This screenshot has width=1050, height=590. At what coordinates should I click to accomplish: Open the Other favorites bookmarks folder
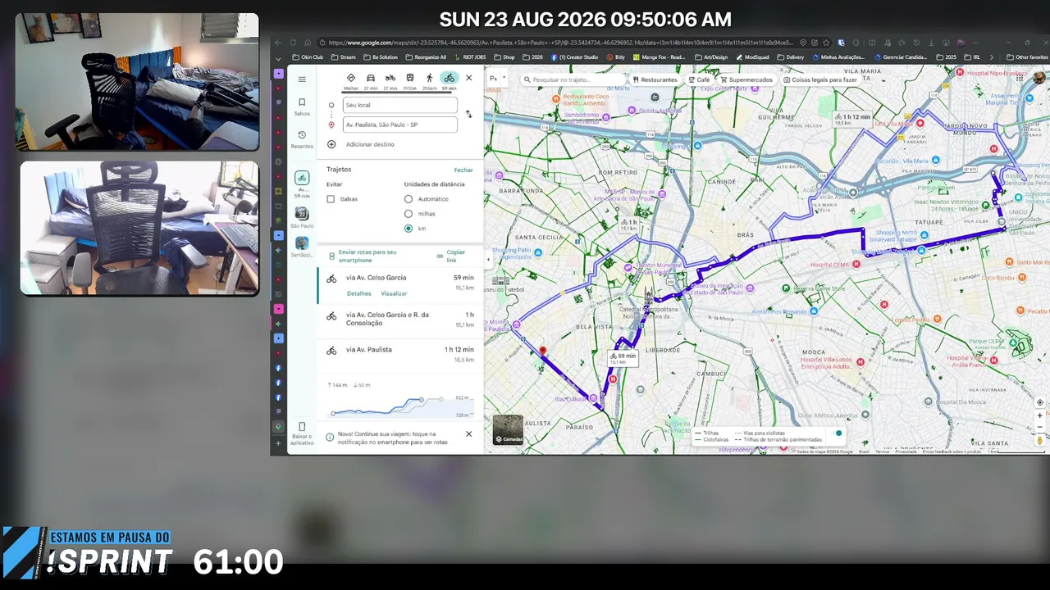point(1027,57)
